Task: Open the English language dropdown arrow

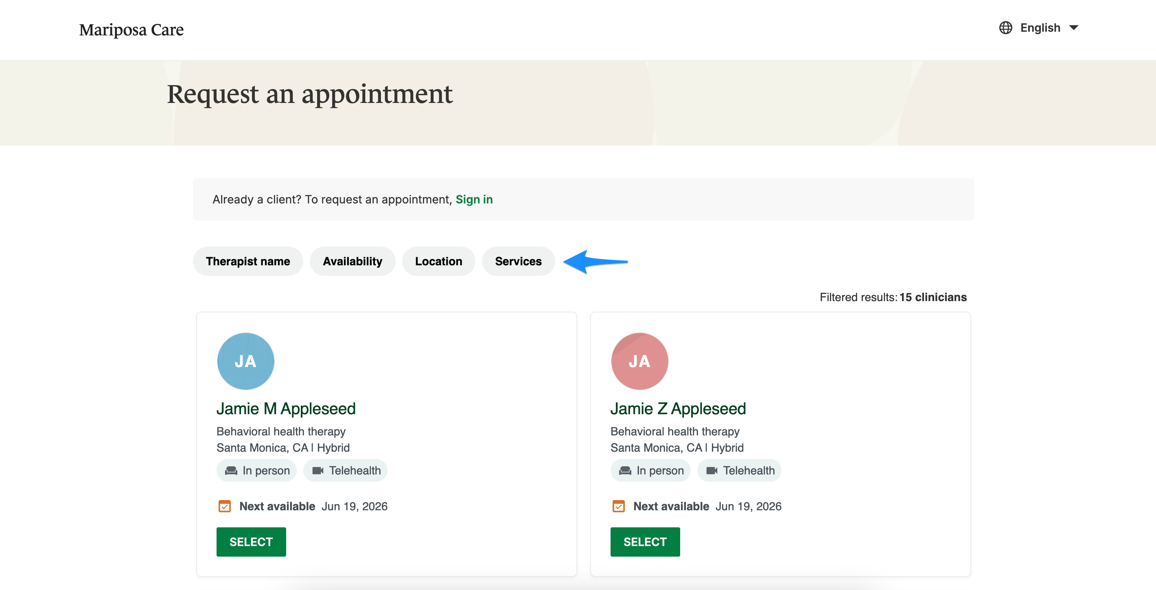Action: [x=1073, y=28]
